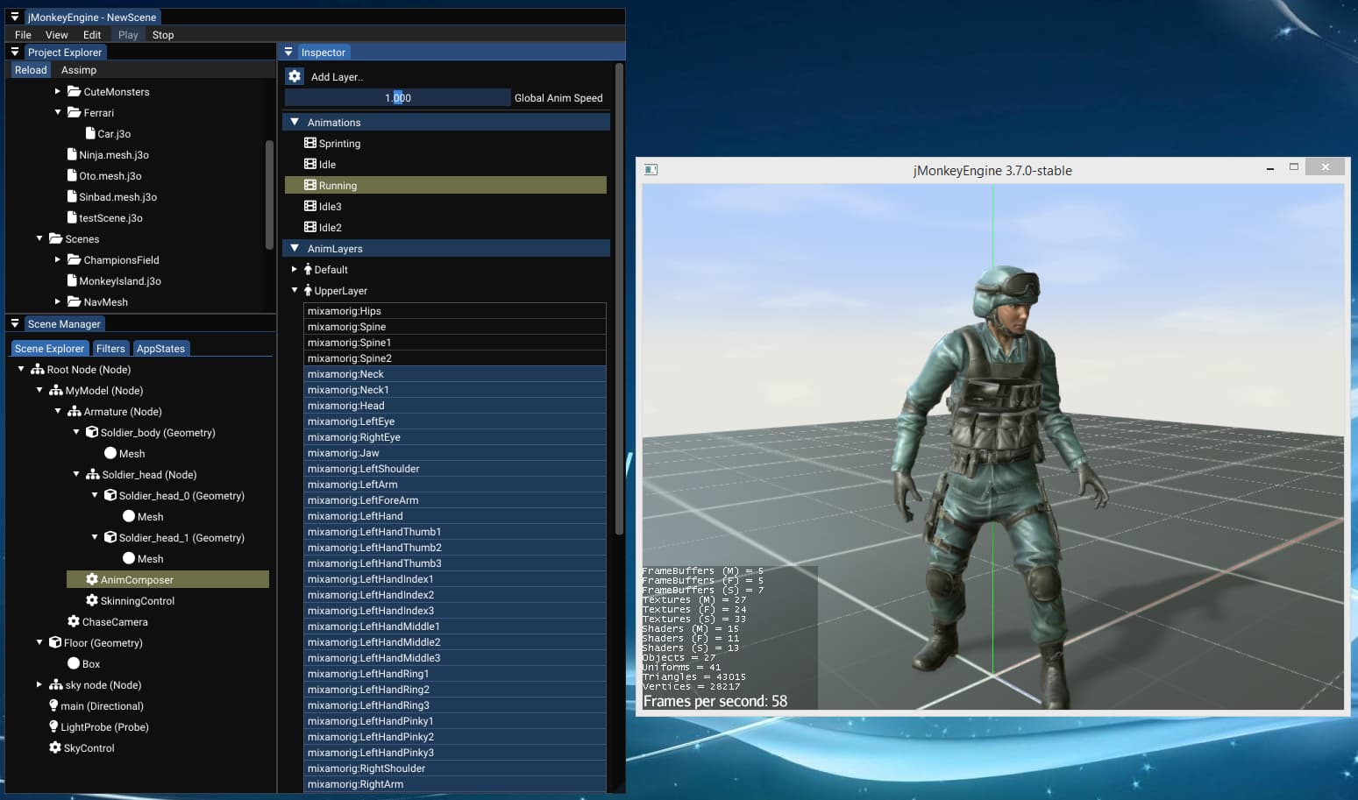Click the person icon of UpperLayer
The image size is (1358, 800).
tap(308, 290)
